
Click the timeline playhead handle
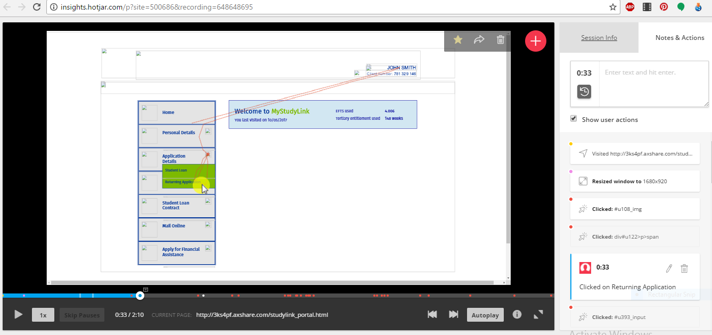(x=140, y=295)
